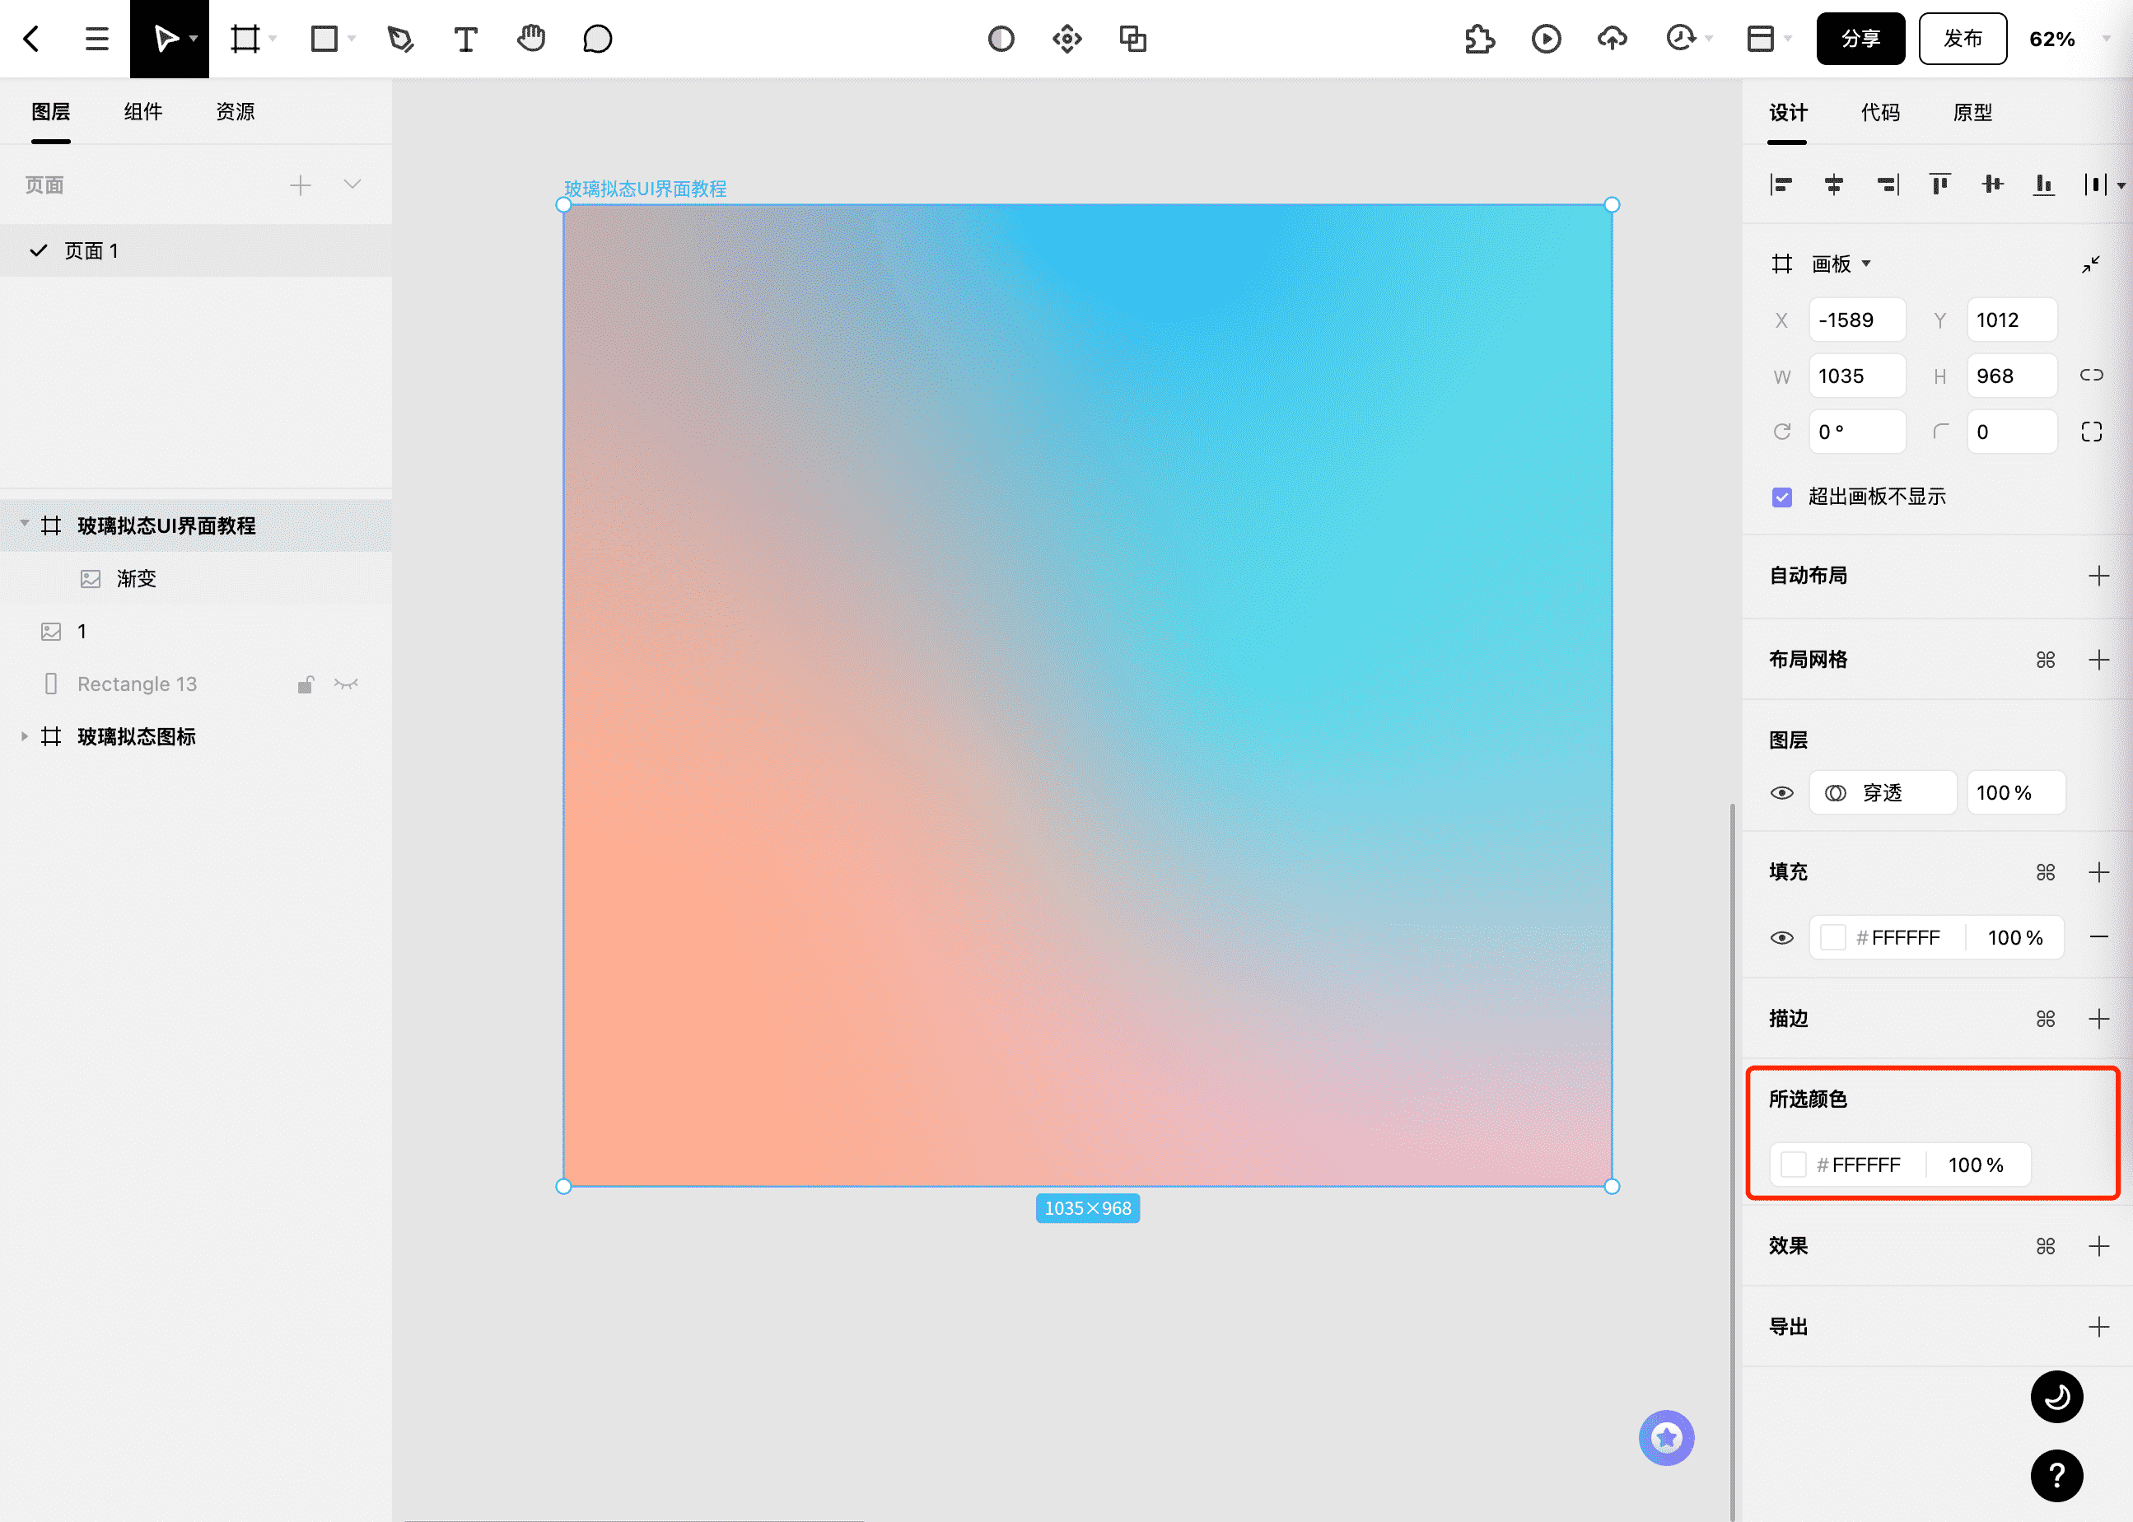This screenshot has height=1522, width=2133.
Task: Align bottom edges icon
Action: pyautogui.click(x=2044, y=184)
